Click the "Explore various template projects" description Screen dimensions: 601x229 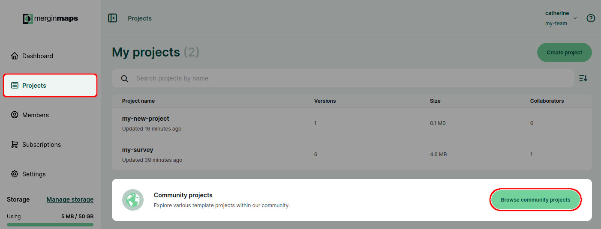pyautogui.click(x=222, y=205)
